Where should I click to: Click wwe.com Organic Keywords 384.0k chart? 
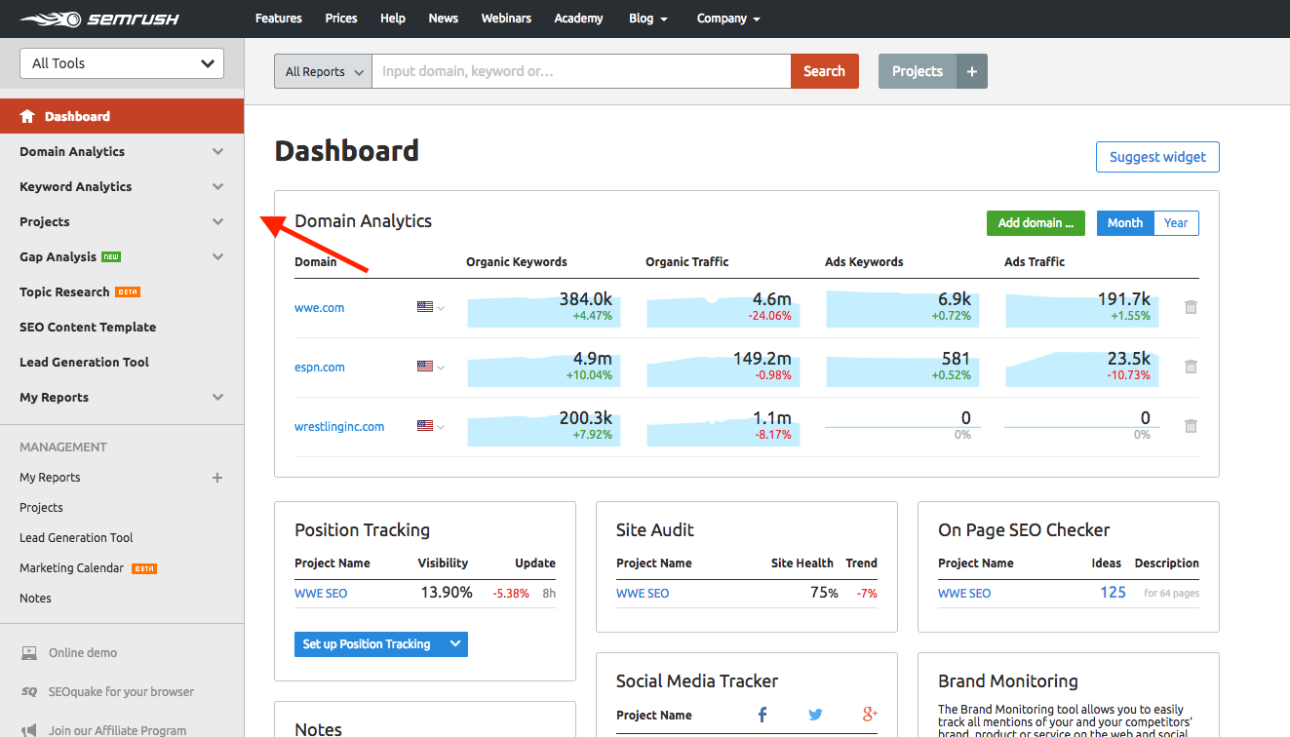point(544,307)
